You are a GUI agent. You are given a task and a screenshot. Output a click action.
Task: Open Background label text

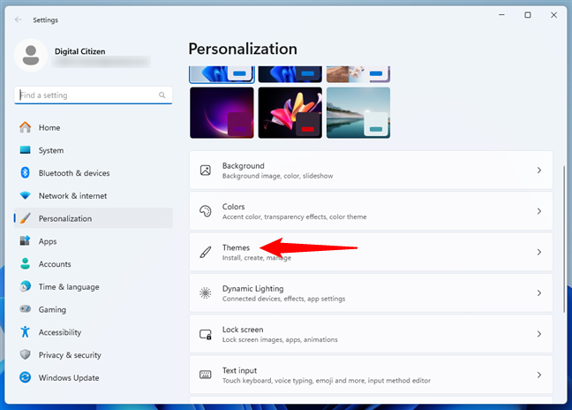tap(243, 166)
